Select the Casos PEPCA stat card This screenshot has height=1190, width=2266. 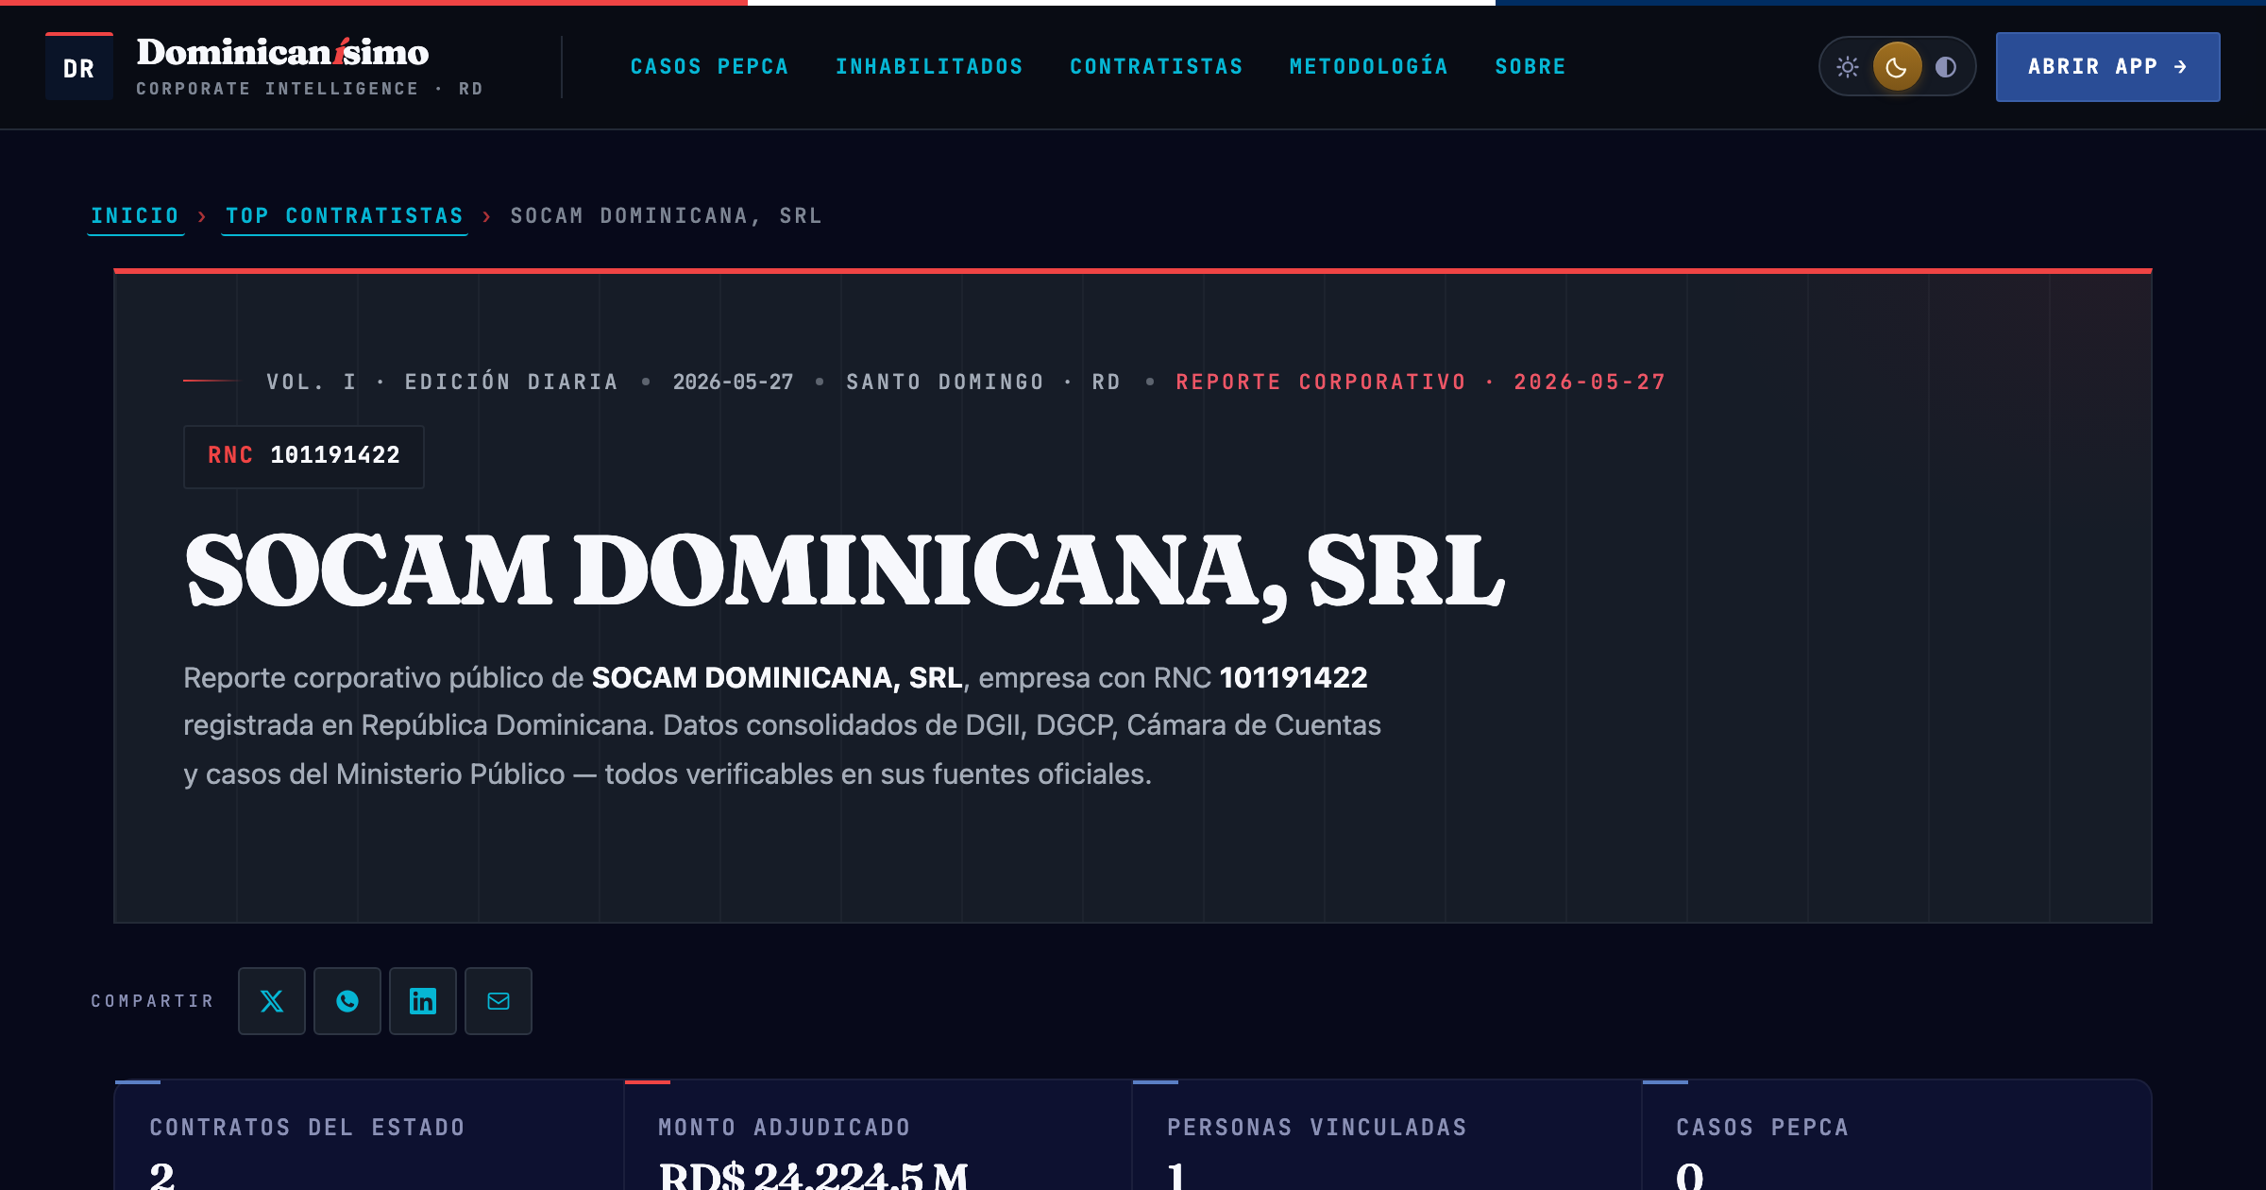(1897, 1135)
